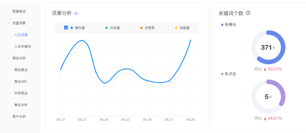Click the blue dot next to 有曝光
This screenshot has height=133, width=306.
[x=222, y=25]
